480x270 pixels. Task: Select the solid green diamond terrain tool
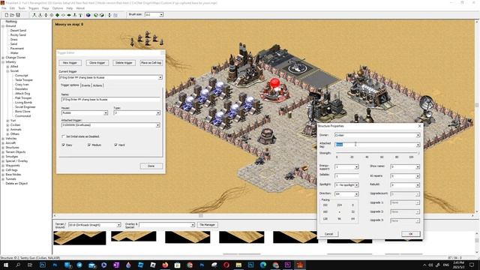(x=57, y=15)
